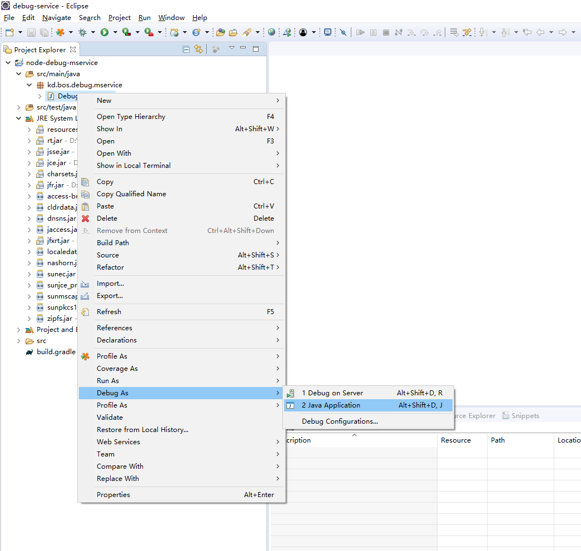
Task: Select Delete in the context menu
Action: click(x=182, y=219)
